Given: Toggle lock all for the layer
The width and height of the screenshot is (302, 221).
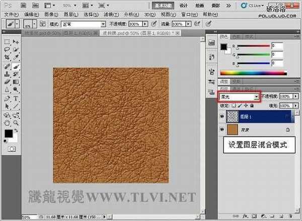Looking at the screenshot, I should 252,105.
